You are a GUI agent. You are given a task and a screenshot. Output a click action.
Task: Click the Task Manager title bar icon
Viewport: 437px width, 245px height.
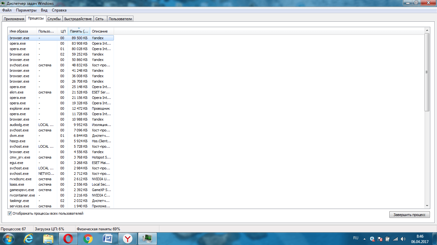(x=4, y=4)
